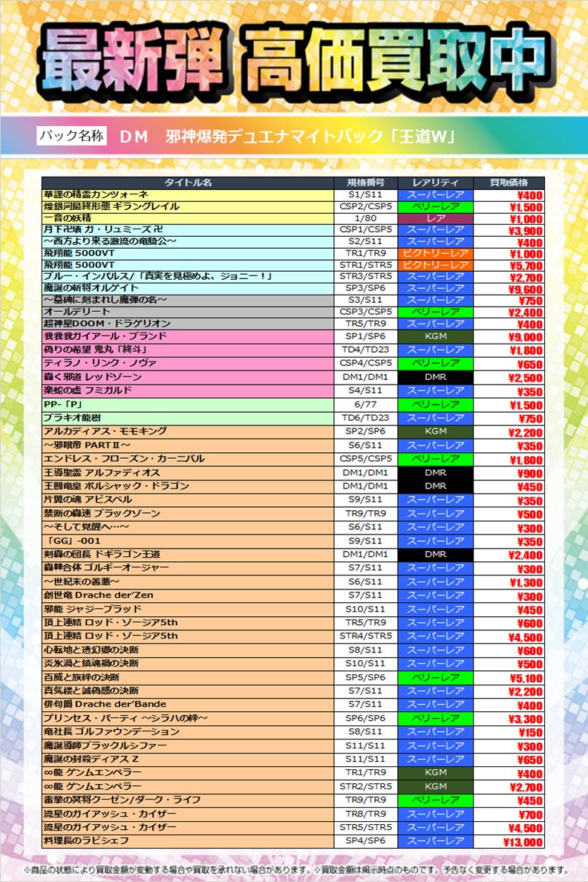
Task: Click code 1/80
Action: point(365,218)
